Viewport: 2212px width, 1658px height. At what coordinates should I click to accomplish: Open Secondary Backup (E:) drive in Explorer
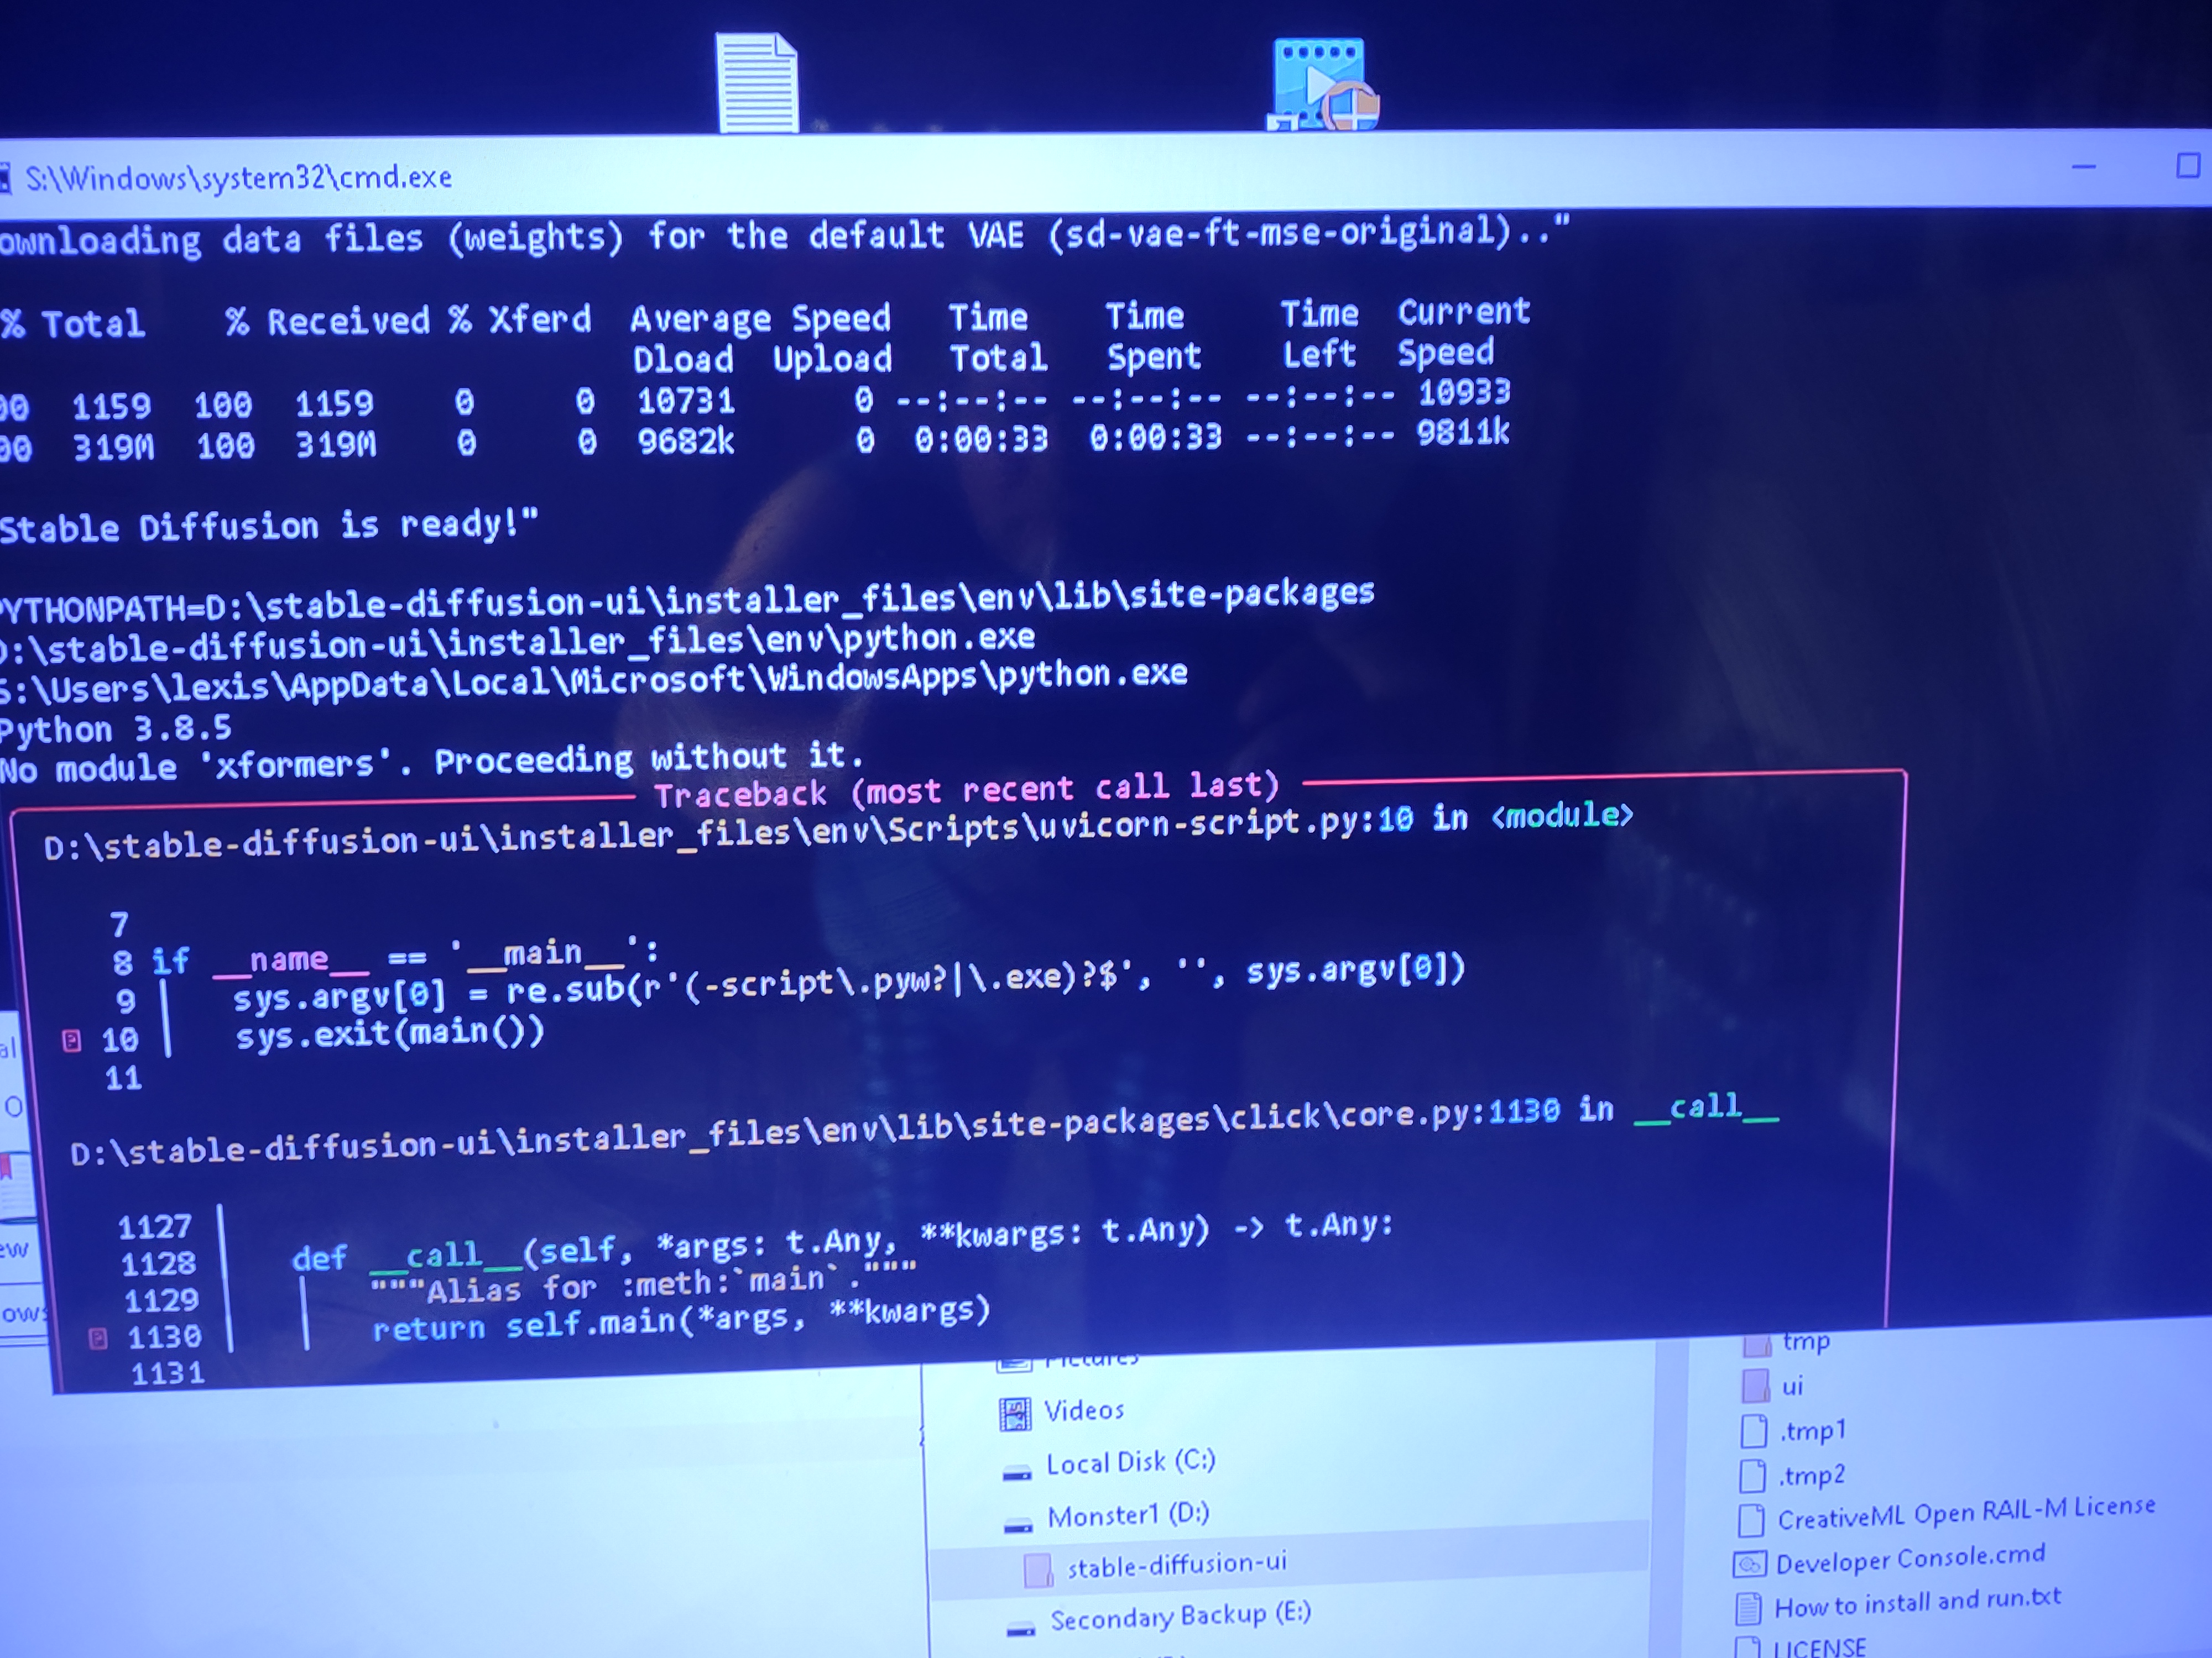1179,1618
